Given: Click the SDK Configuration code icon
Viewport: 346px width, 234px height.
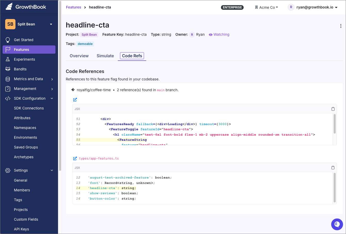Looking at the screenshot, I should pos(8,98).
